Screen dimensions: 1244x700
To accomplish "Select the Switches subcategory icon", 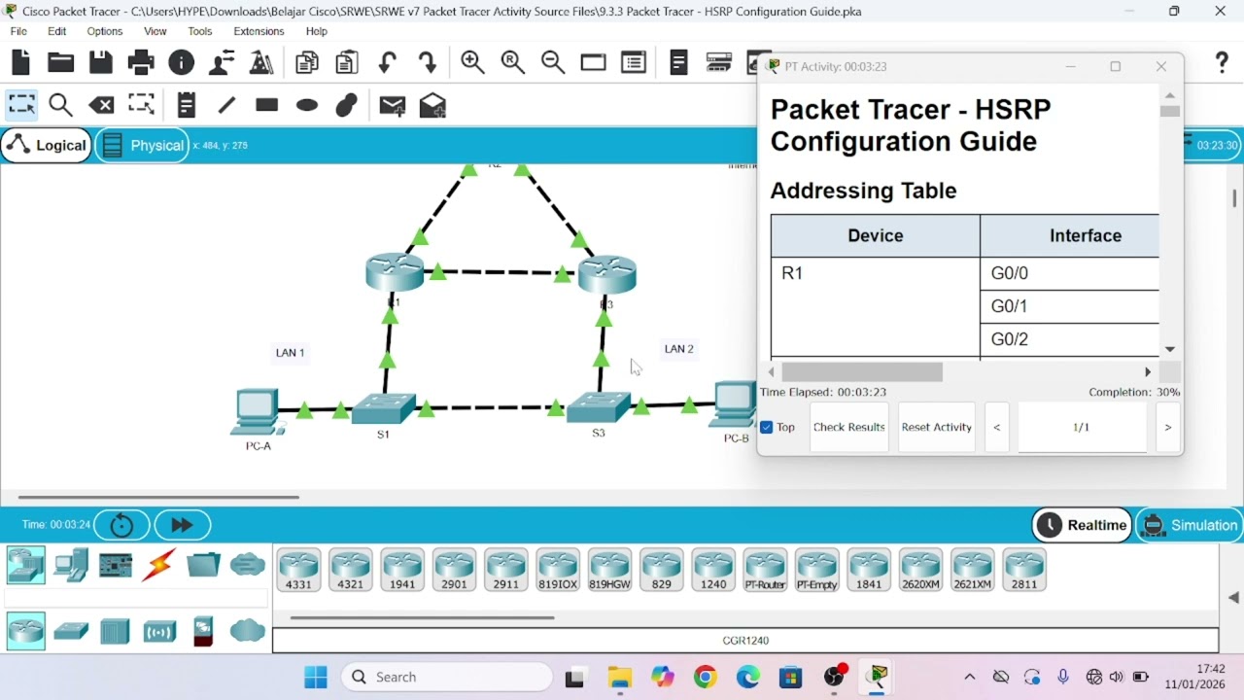I will pos(71,632).
